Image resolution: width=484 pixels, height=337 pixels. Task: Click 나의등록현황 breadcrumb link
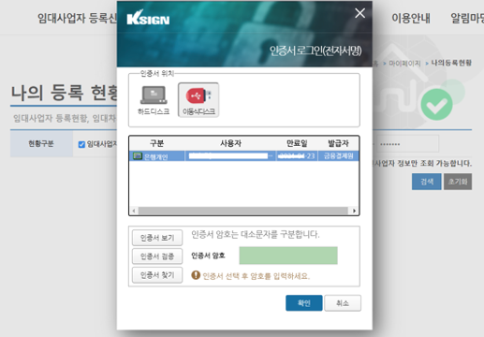tap(451, 63)
